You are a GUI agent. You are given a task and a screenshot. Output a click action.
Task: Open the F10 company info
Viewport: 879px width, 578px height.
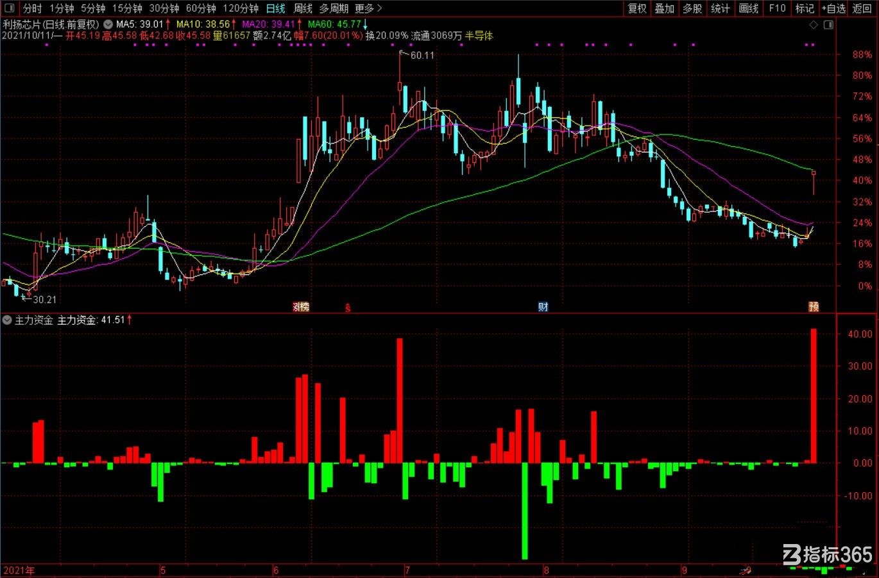(777, 8)
